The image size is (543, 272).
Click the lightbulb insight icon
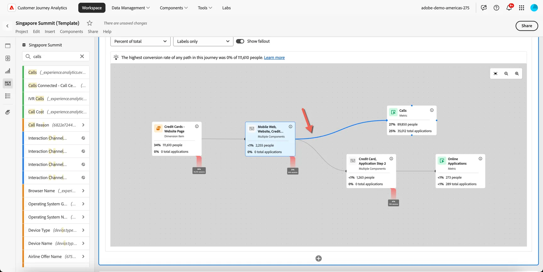116,57
